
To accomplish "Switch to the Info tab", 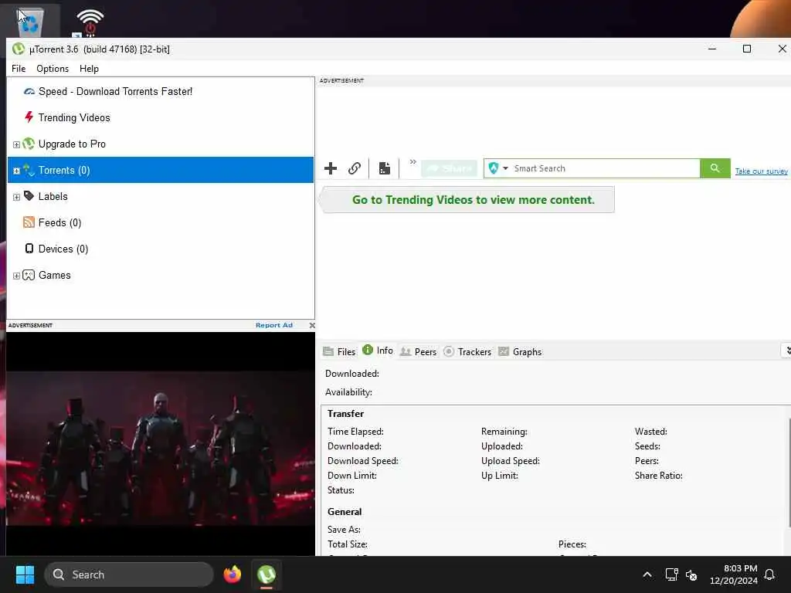I will click(x=378, y=351).
